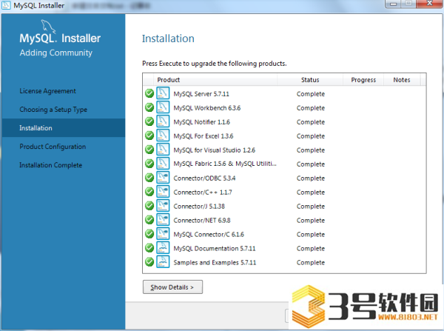
Task: Click green checkmark beside Connector/J 5.1.38
Action: [x=149, y=206]
